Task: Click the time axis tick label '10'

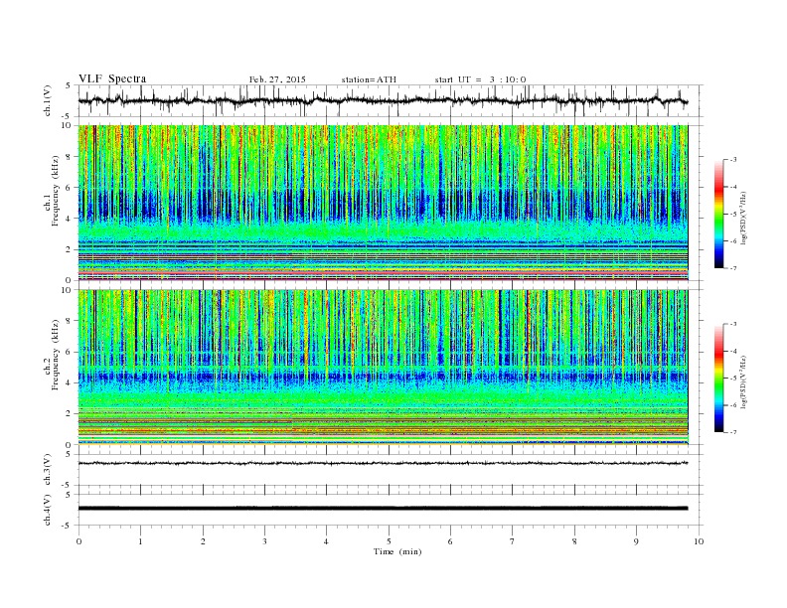Action: 699,541
